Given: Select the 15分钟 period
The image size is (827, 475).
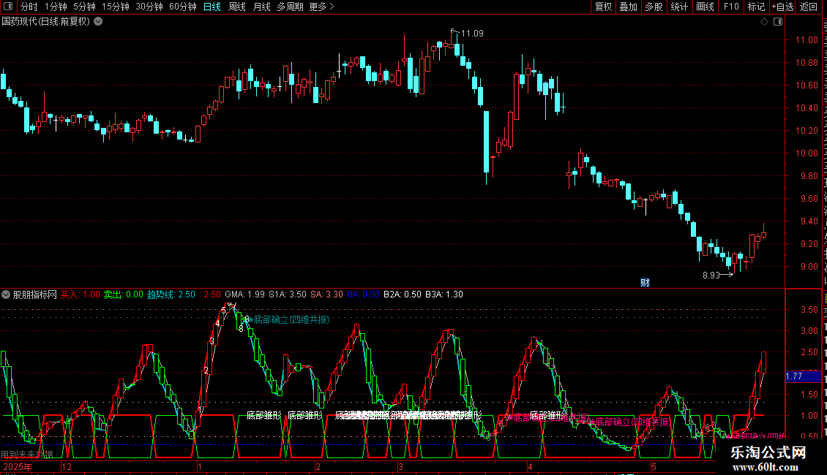Looking at the screenshot, I should [x=116, y=7].
